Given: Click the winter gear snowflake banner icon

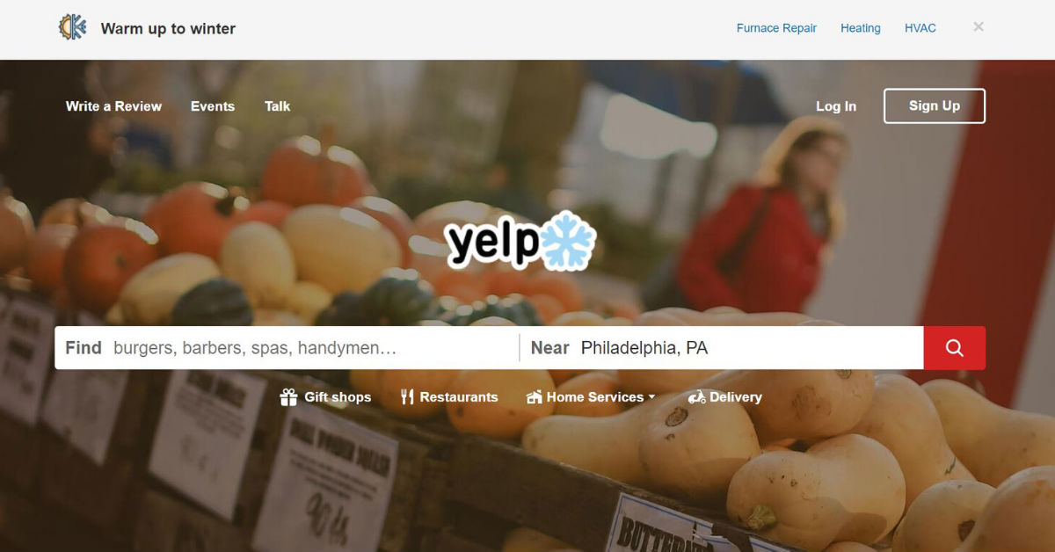Looking at the screenshot, I should (73, 27).
